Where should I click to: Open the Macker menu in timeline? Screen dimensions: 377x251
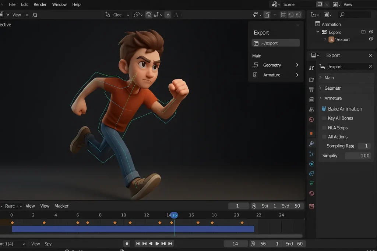click(61, 206)
